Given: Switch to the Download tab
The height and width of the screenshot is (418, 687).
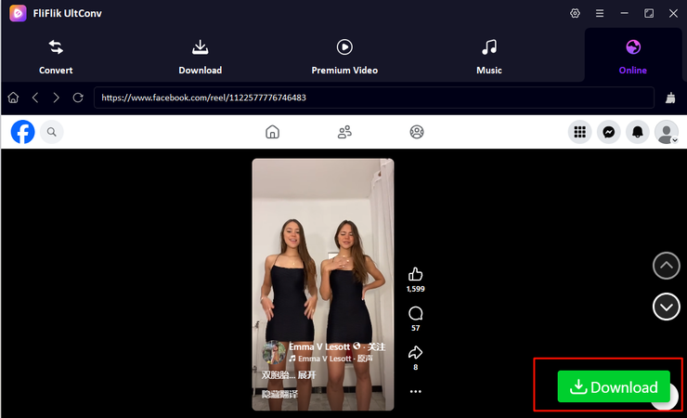Looking at the screenshot, I should (x=201, y=57).
